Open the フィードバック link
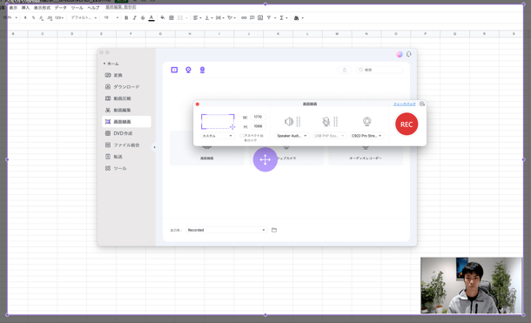 point(405,104)
